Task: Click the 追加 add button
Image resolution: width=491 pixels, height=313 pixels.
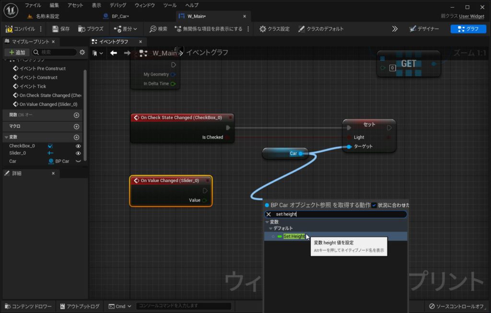Action: pyautogui.click(x=17, y=52)
